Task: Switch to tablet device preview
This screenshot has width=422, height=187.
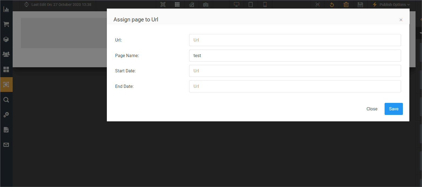Action: point(251,5)
